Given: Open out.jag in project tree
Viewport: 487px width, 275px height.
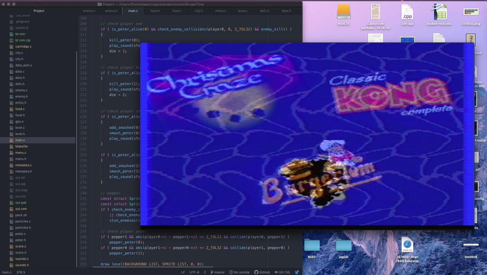Looking at the screenshot, I should [x=20, y=184].
